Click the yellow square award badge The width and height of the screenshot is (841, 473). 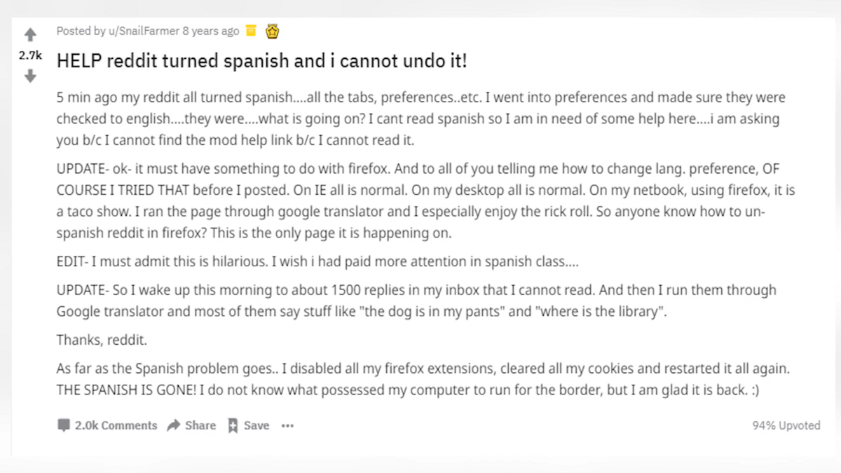point(249,31)
